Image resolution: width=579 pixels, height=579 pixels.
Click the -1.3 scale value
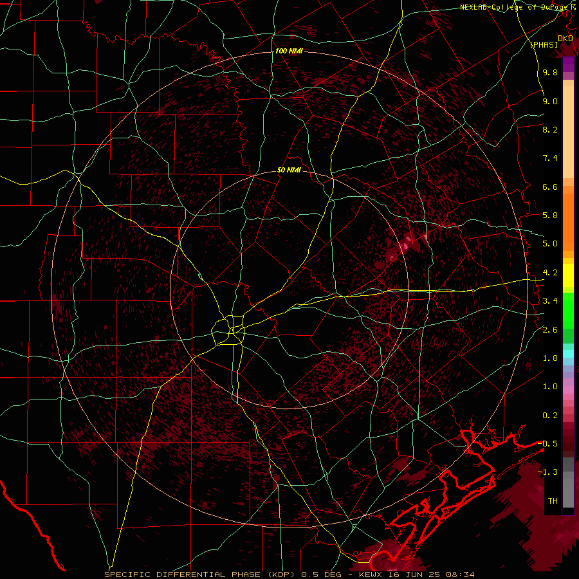point(547,472)
